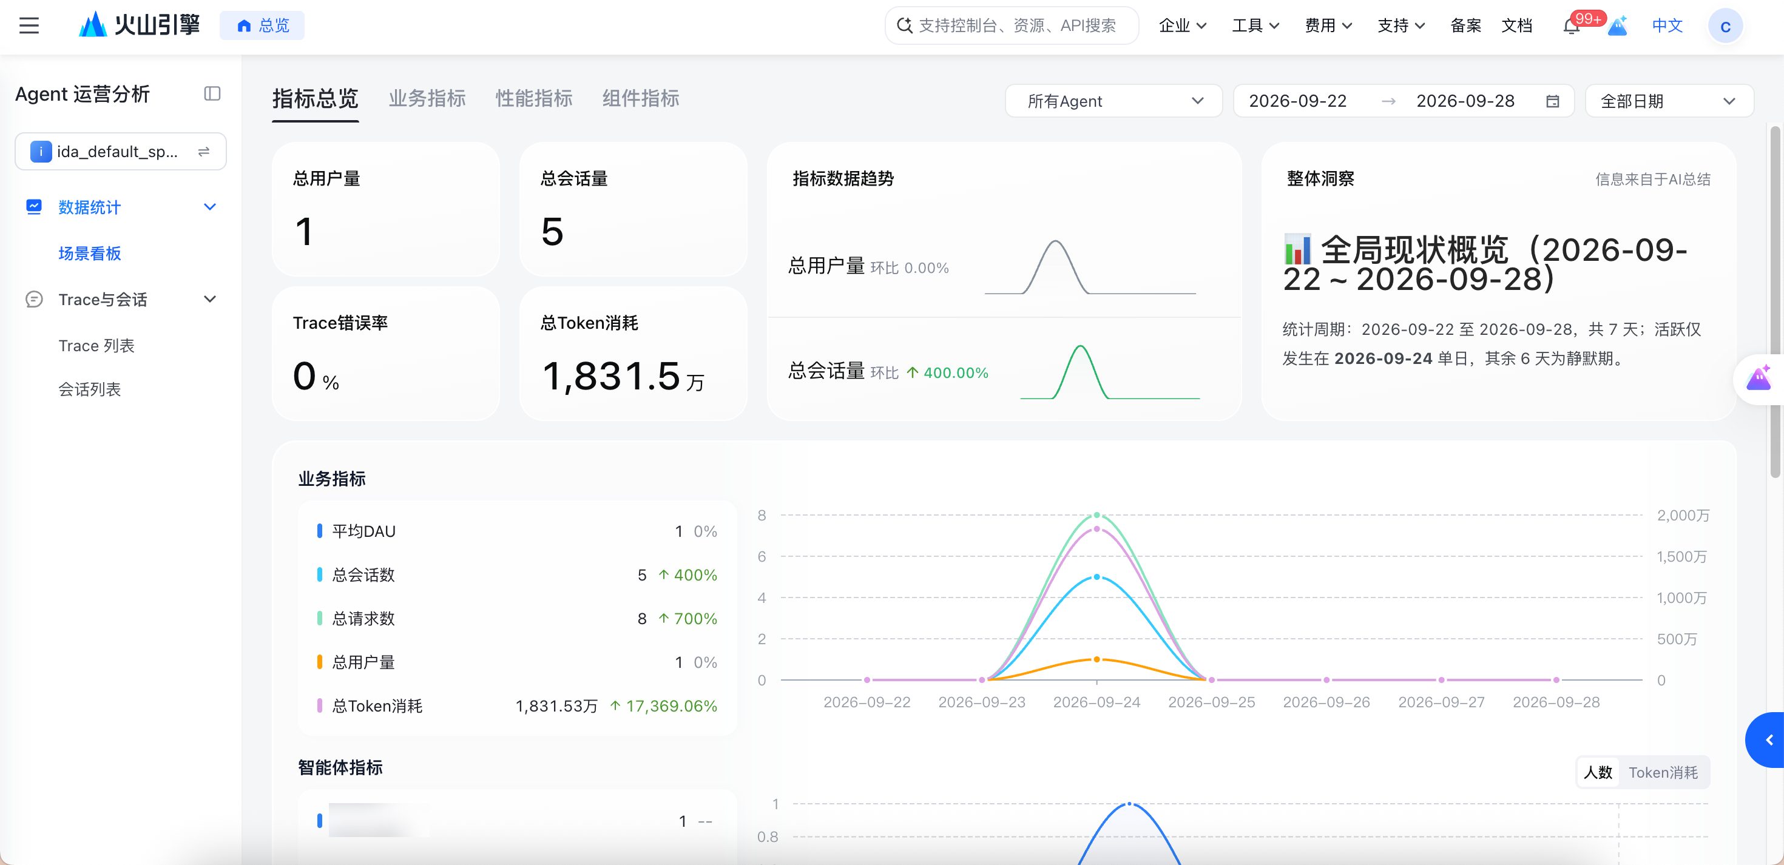
Task: Open the 全部日期 dropdown
Action: [1669, 101]
